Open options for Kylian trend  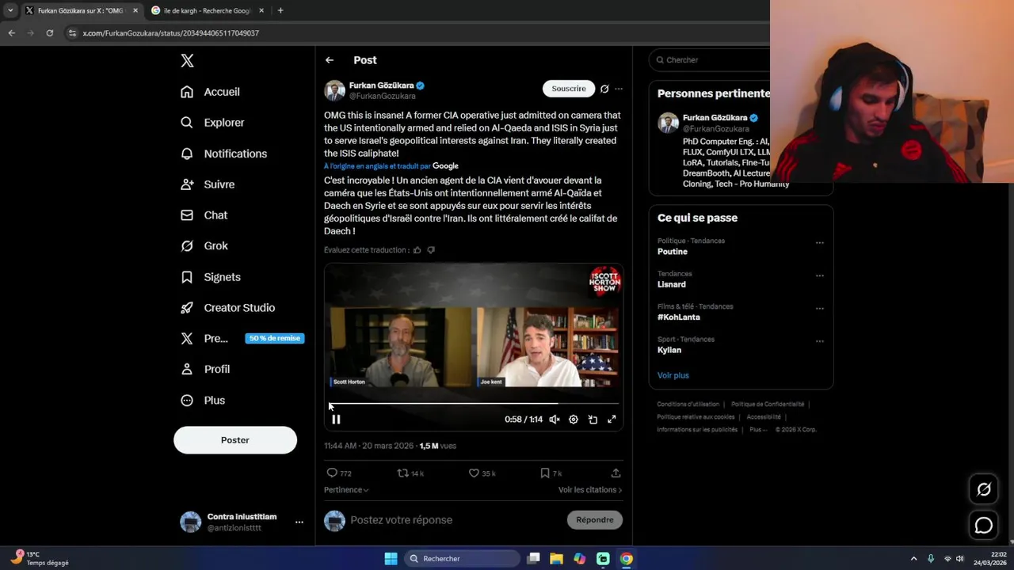[820, 342]
